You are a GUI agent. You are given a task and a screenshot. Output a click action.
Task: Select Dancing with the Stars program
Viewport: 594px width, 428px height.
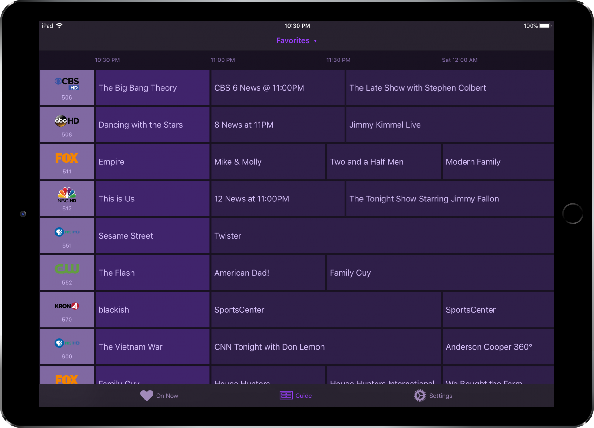tap(151, 125)
